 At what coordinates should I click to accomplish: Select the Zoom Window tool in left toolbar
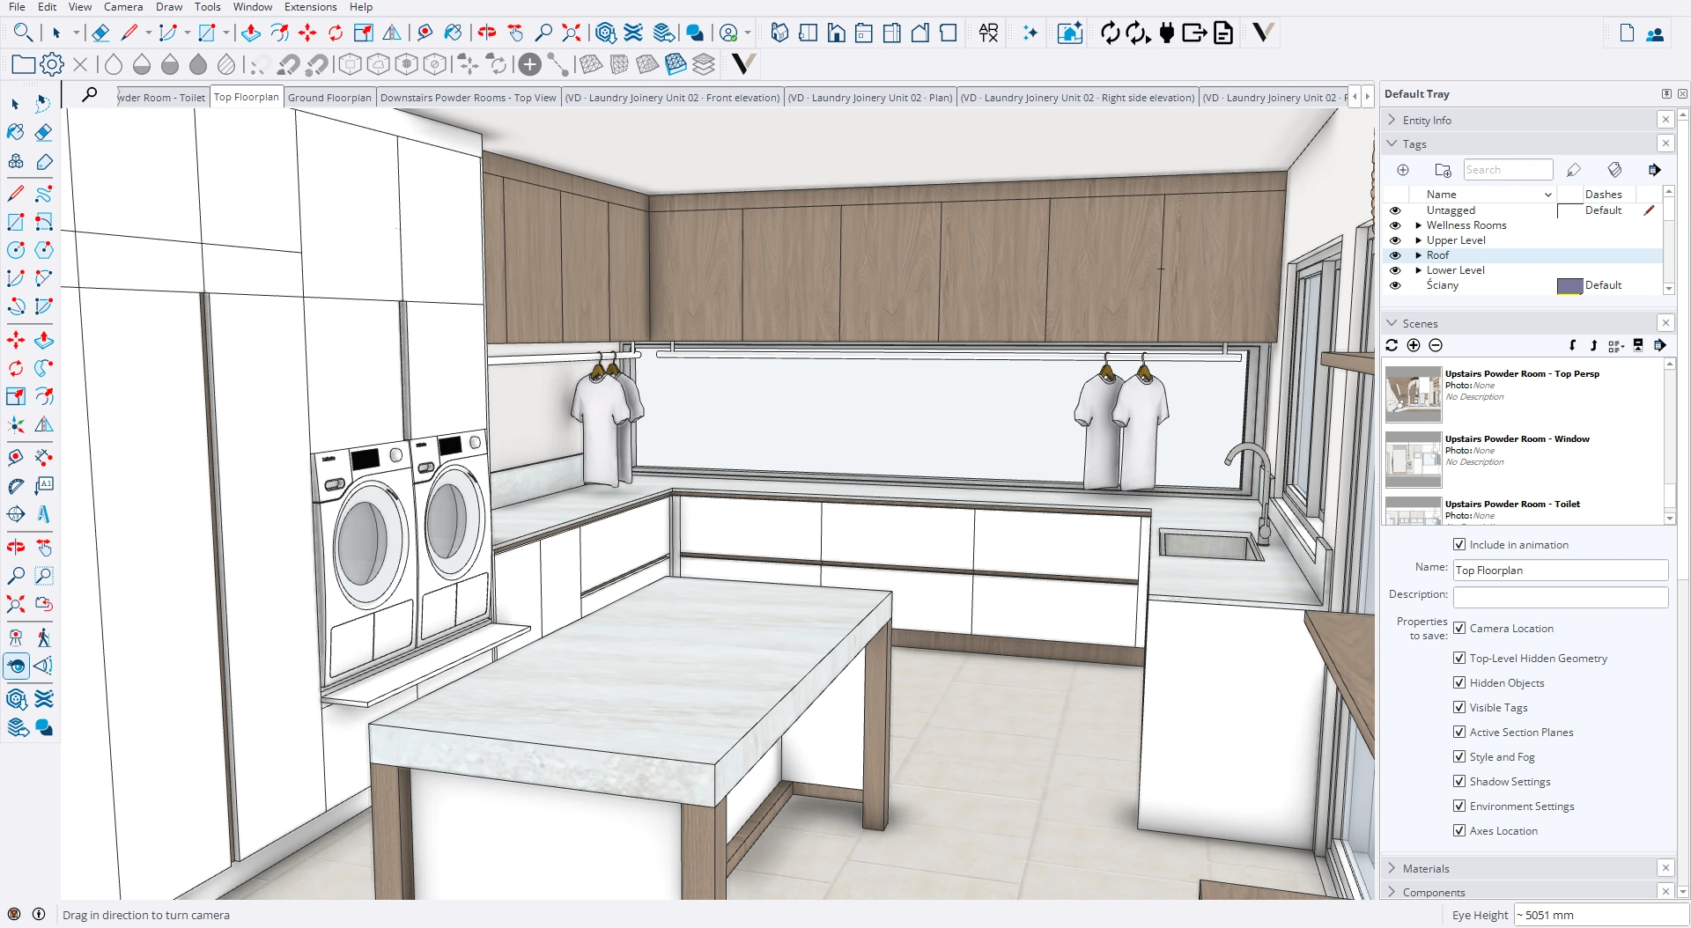[43, 576]
